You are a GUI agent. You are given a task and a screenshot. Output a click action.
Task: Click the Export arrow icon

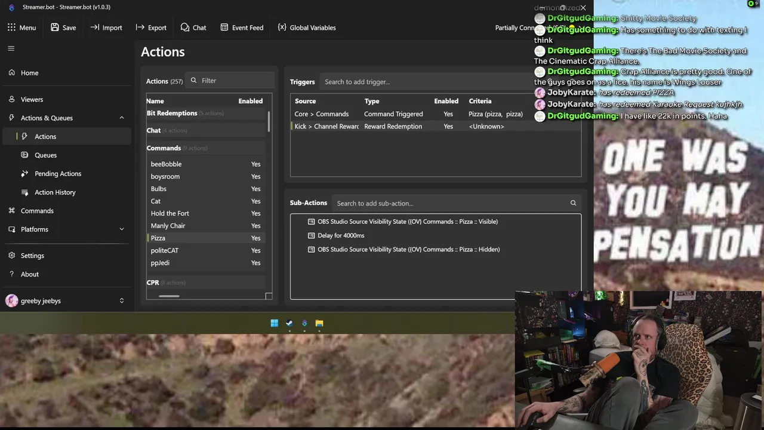(x=140, y=27)
